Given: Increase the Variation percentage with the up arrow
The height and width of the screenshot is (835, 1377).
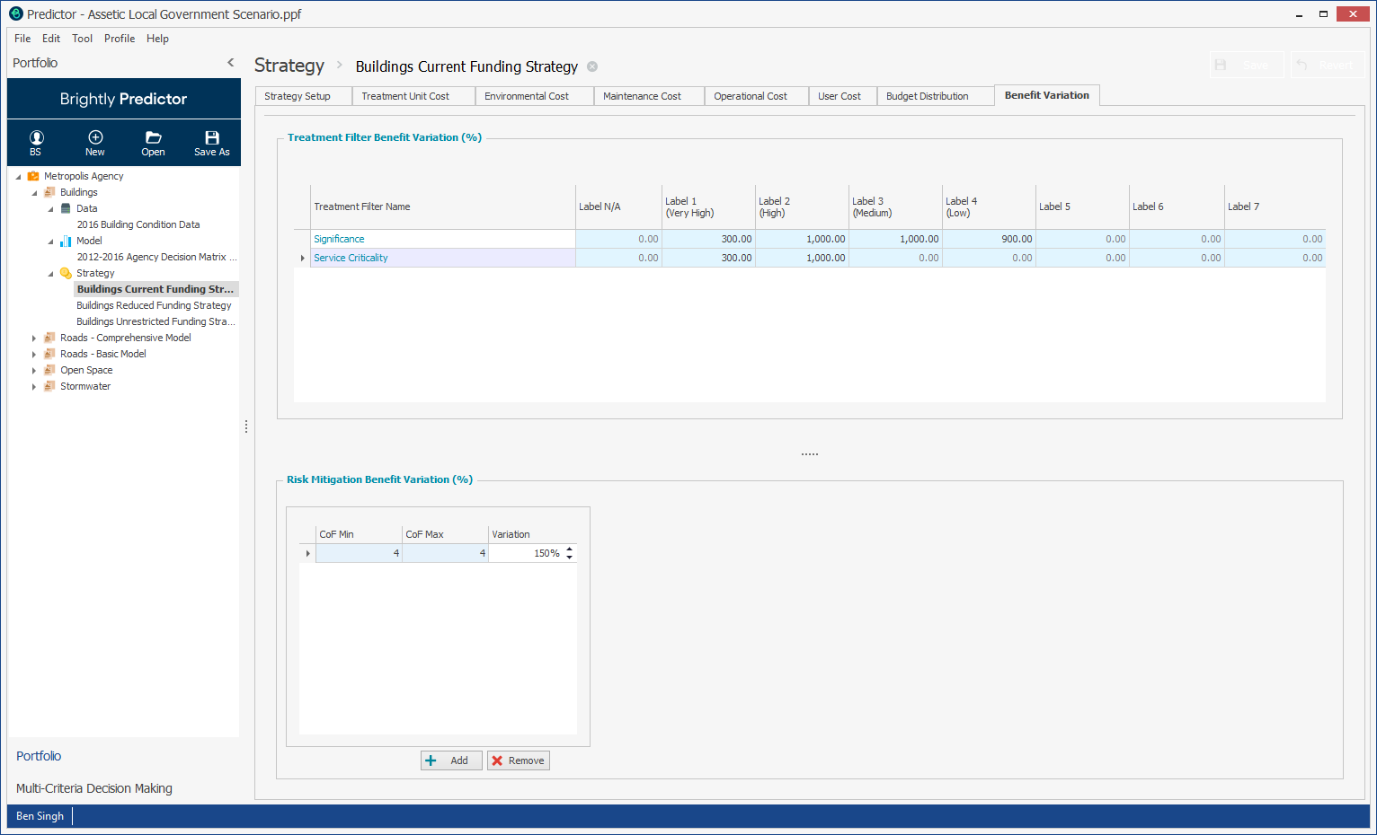Looking at the screenshot, I should pos(570,549).
